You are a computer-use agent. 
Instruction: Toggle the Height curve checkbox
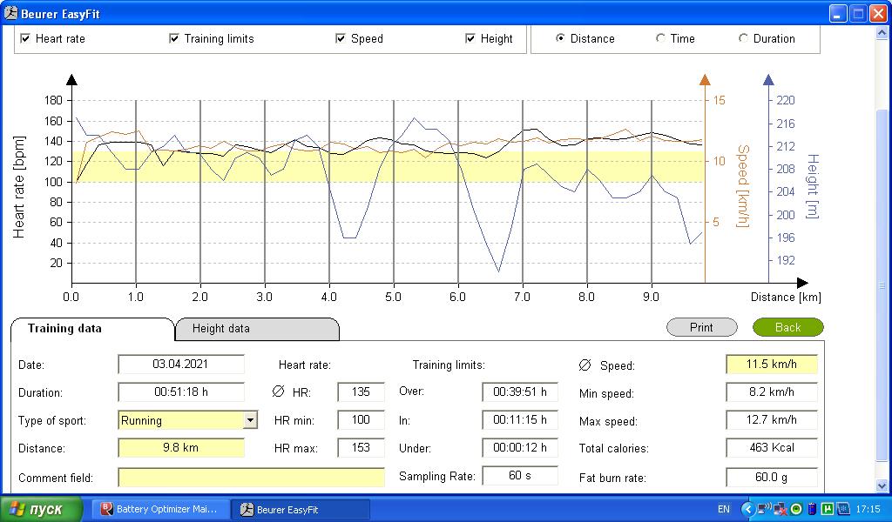point(470,38)
